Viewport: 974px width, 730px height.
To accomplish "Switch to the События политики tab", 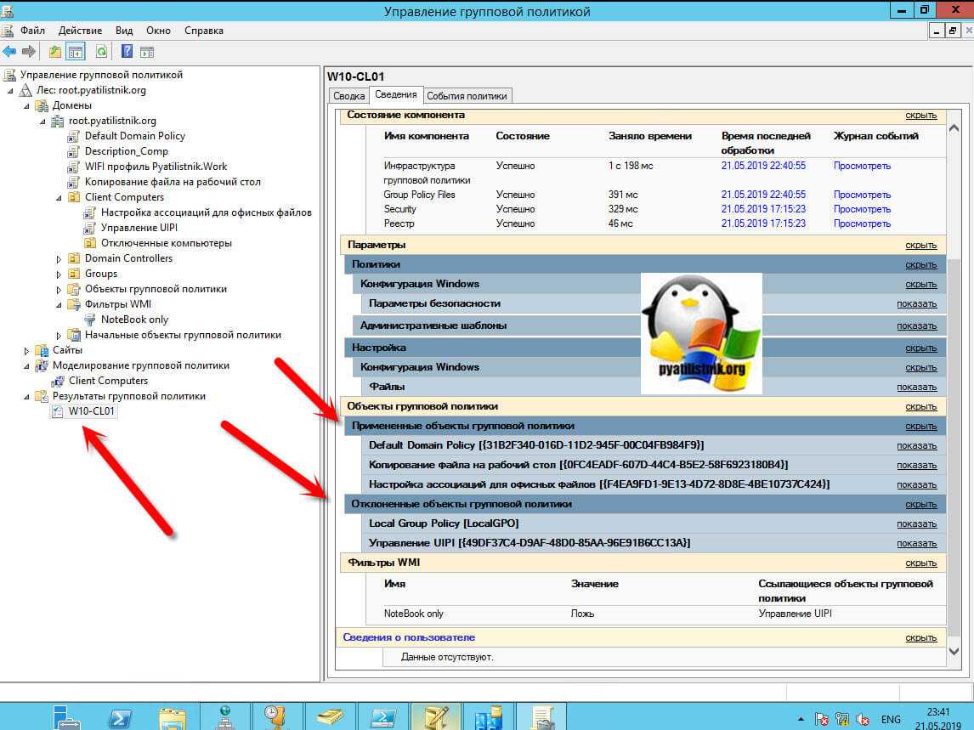I will pos(467,96).
